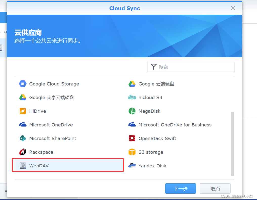Choose Microsoft OneDrive for Business
The width and height of the screenshot is (257, 200).
click(x=175, y=125)
